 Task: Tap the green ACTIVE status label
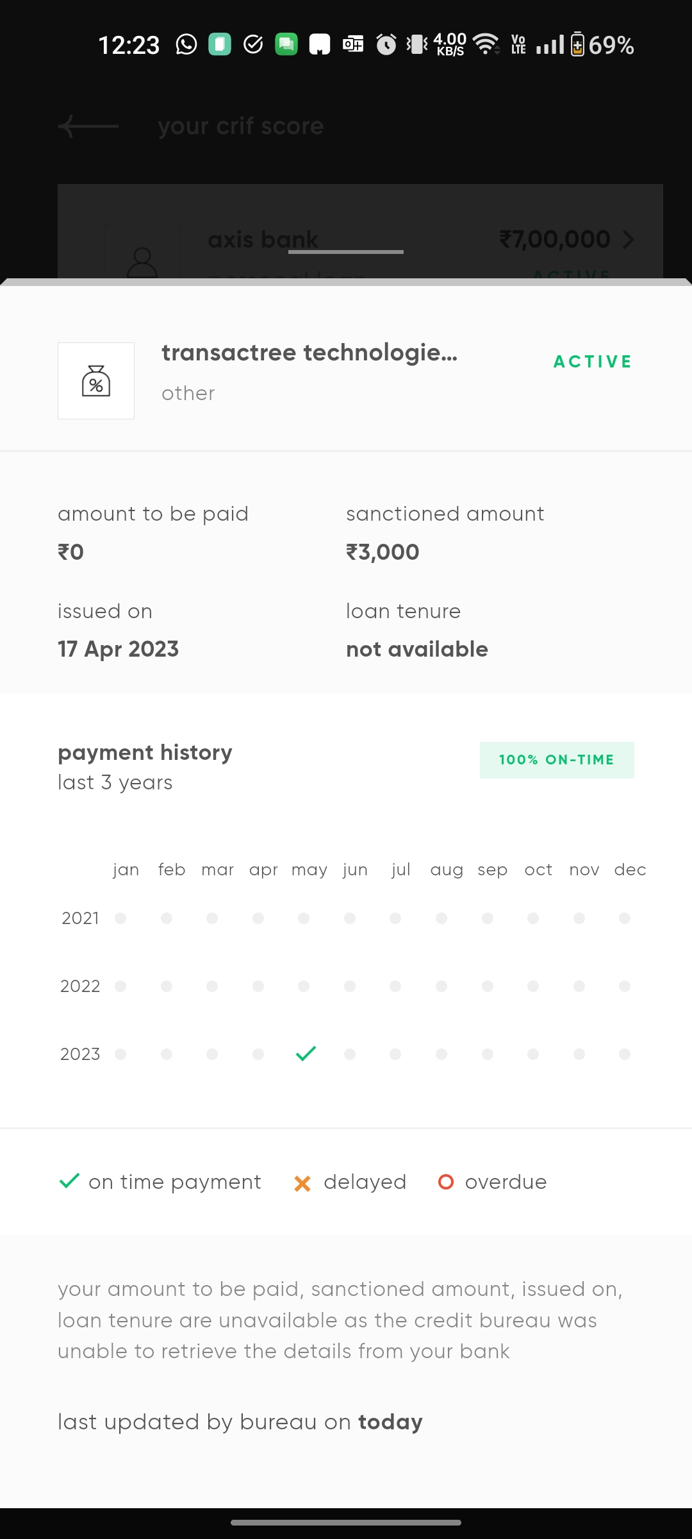(593, 362)
